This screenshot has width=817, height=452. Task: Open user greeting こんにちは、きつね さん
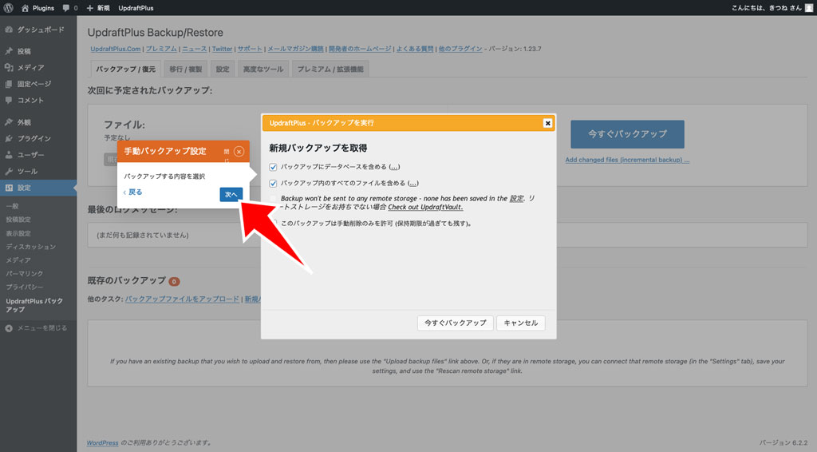pos(772,8)
